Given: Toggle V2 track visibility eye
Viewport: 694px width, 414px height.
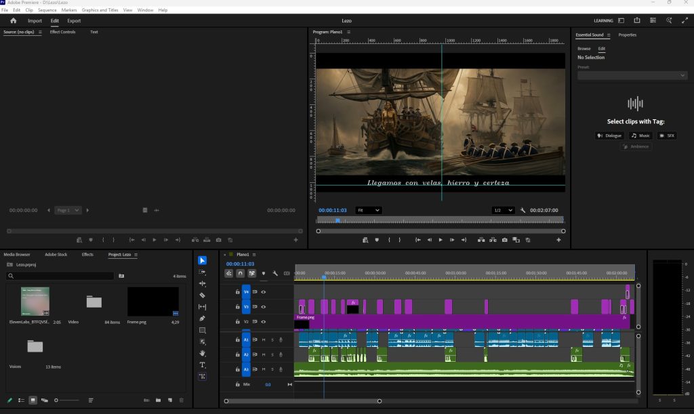Looking at the screenshot, I should [264, 322].
